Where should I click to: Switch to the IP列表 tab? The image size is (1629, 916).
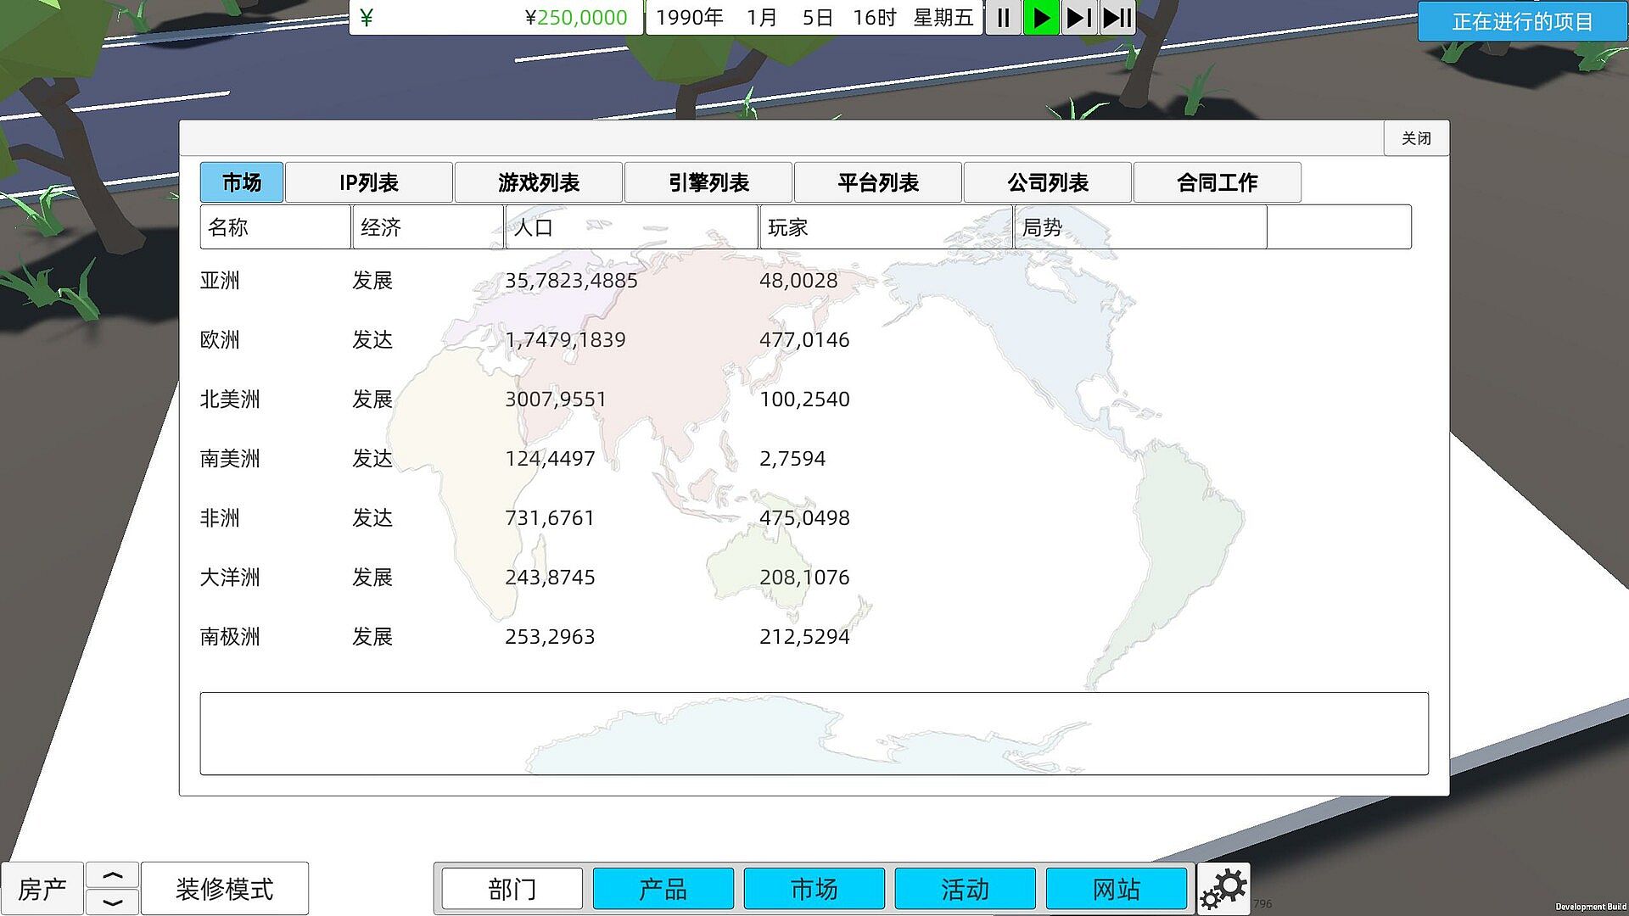tap(368, 182)
